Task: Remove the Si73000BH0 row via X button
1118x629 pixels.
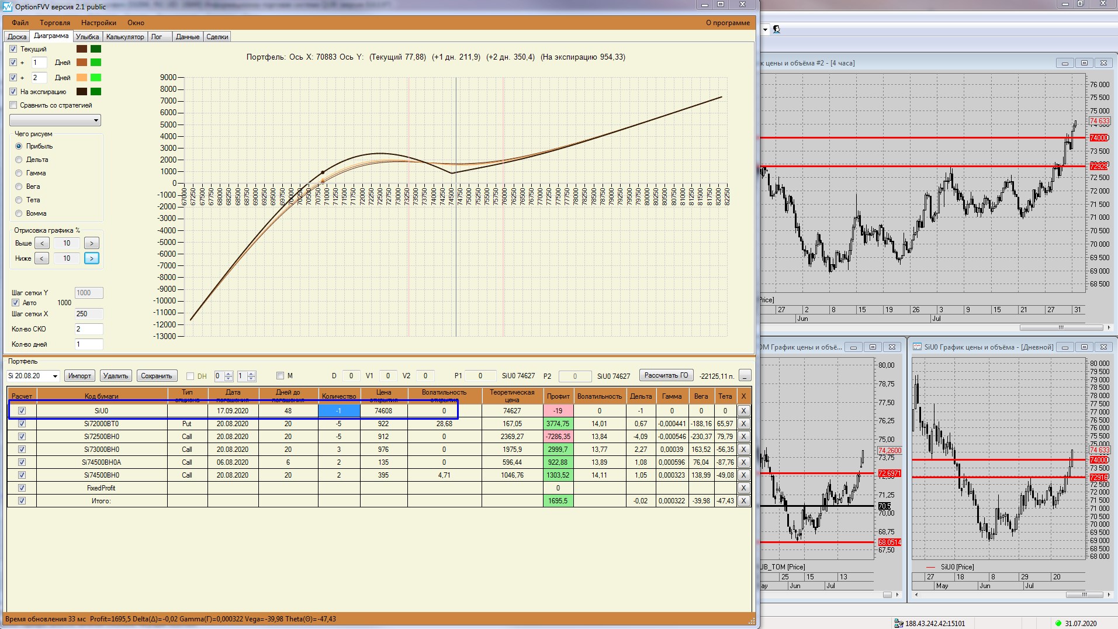Action: click(743, 450)
